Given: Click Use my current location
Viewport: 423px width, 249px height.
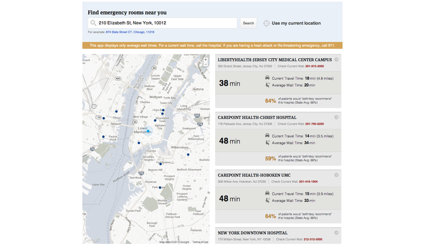Looking at the screenshot, I should coord(296,23).
